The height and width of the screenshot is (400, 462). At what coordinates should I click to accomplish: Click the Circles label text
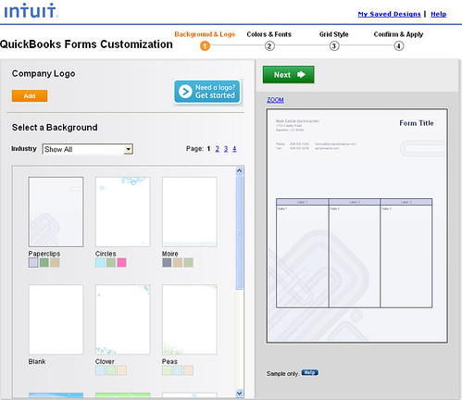pos(106,254)
